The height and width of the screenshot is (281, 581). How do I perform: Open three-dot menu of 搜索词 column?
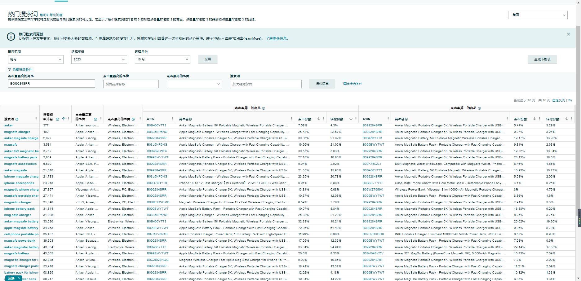point(36,119)
